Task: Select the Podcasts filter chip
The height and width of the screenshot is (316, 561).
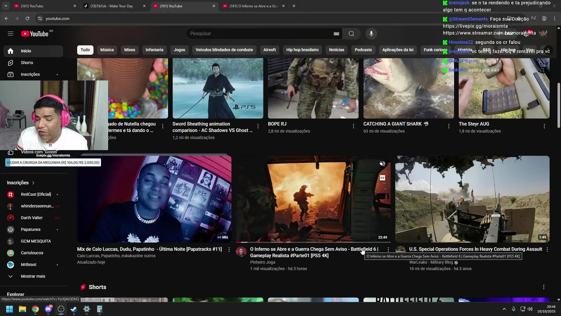Action: pos(363,50)
